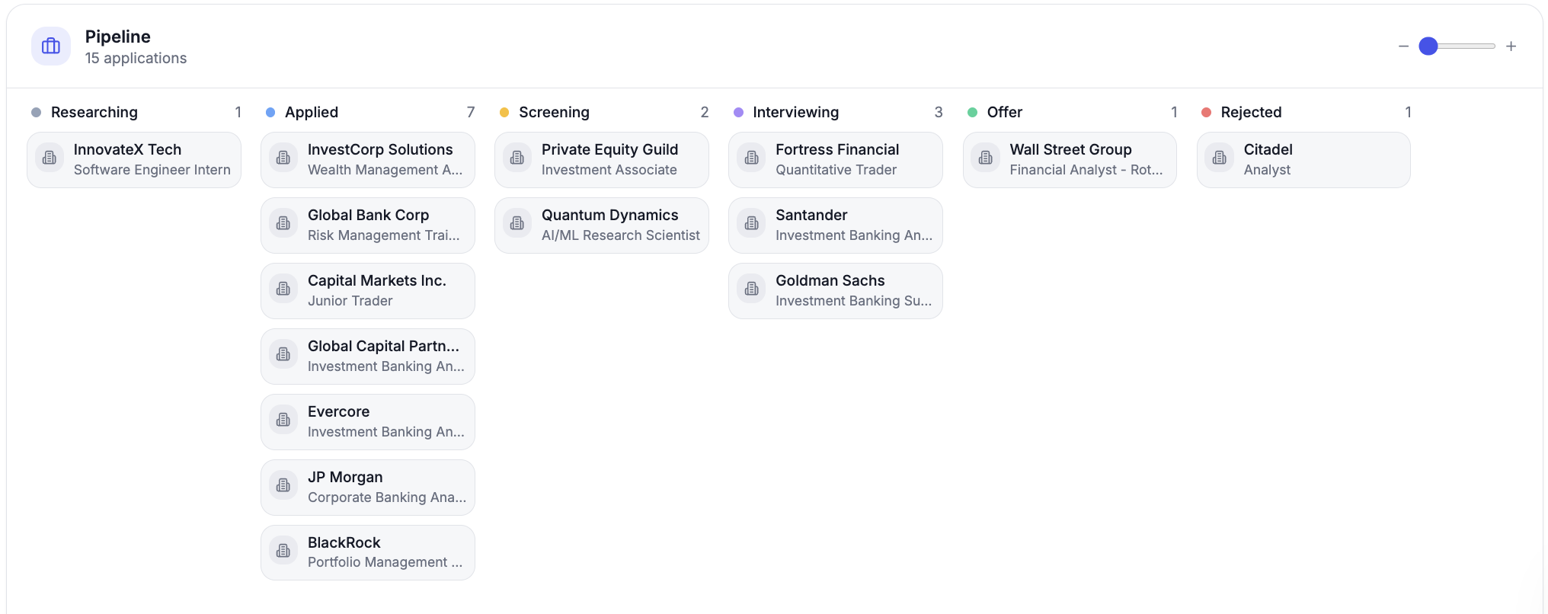Click the building icon on Private Equity Guild card
This screenshot has width=1548, height=614.
(x=517, y=158)
